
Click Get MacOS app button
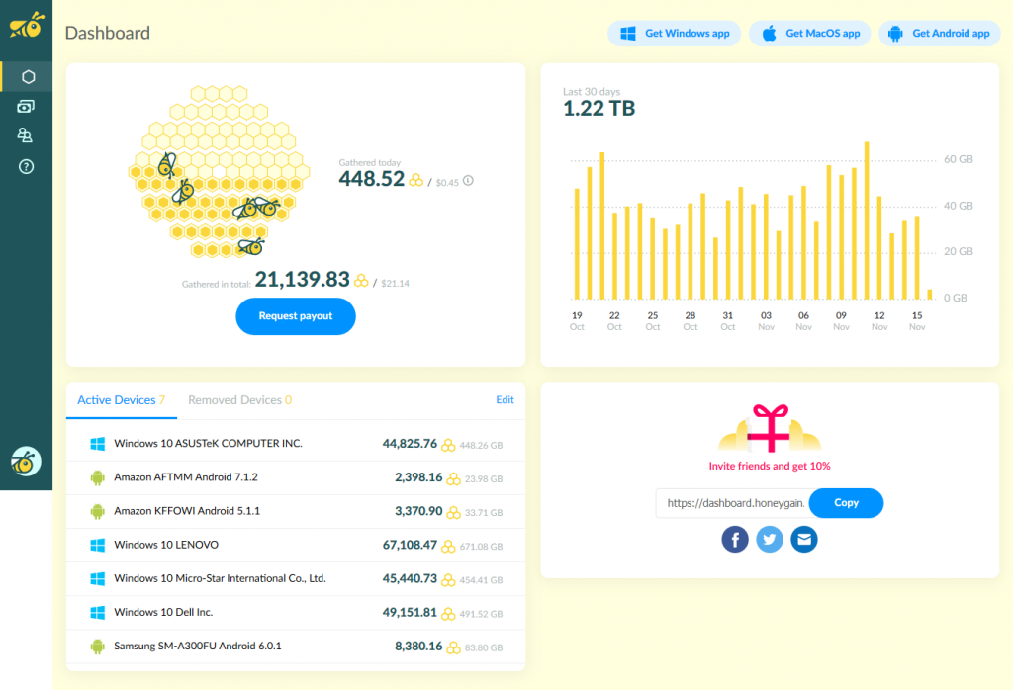[x=810, y=34]
